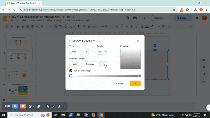Cancel the custom gradient changes
The width and height of the screenshot is (210, 118).
pos(119,83)
